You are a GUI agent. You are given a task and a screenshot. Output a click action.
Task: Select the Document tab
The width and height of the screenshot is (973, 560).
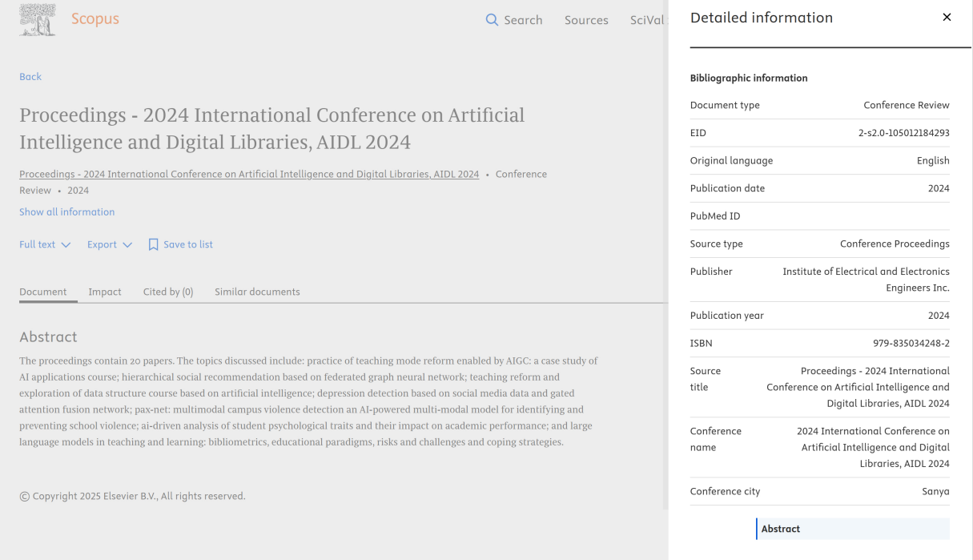(x=43, y=292)
